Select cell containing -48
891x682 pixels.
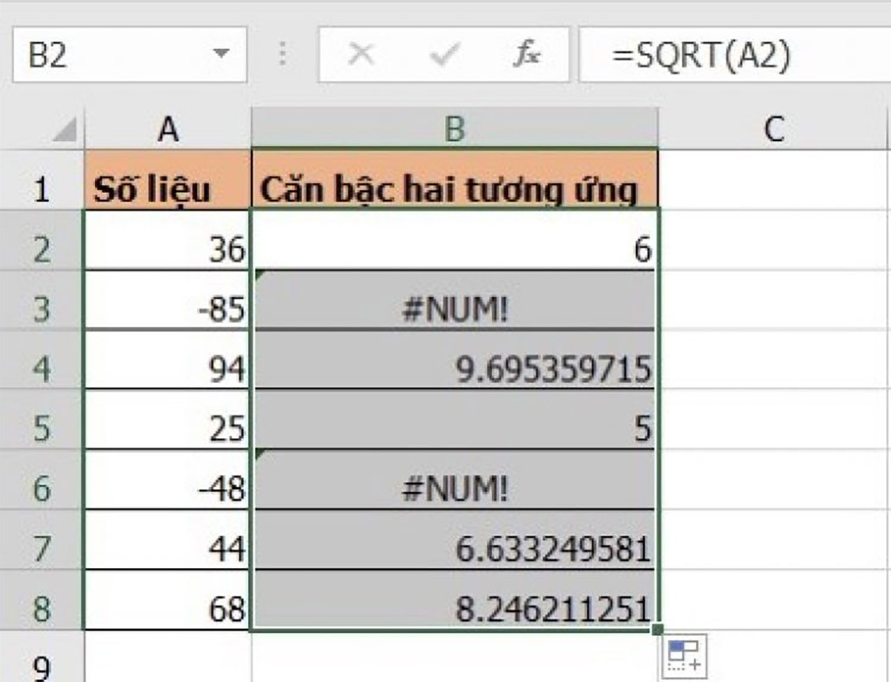pyautogui.click(x=168, y=480)
